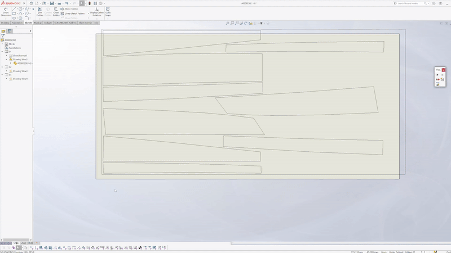Viewport: 451px width, 253px height.
Task: Open the Sheet Format tab
Action: pyautogui.click(x=85, y=23)
